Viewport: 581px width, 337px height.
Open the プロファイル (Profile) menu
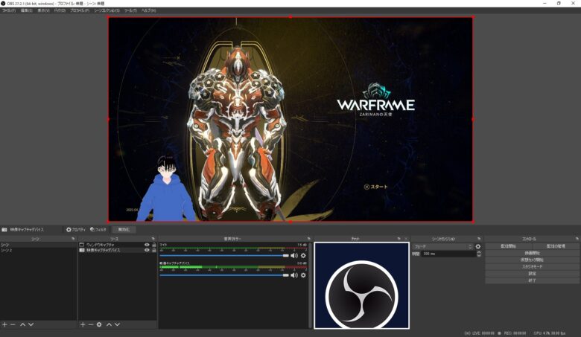click(79, 10)
